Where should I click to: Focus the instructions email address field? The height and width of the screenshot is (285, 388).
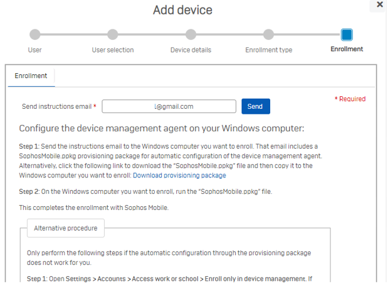tap(169, 107)
